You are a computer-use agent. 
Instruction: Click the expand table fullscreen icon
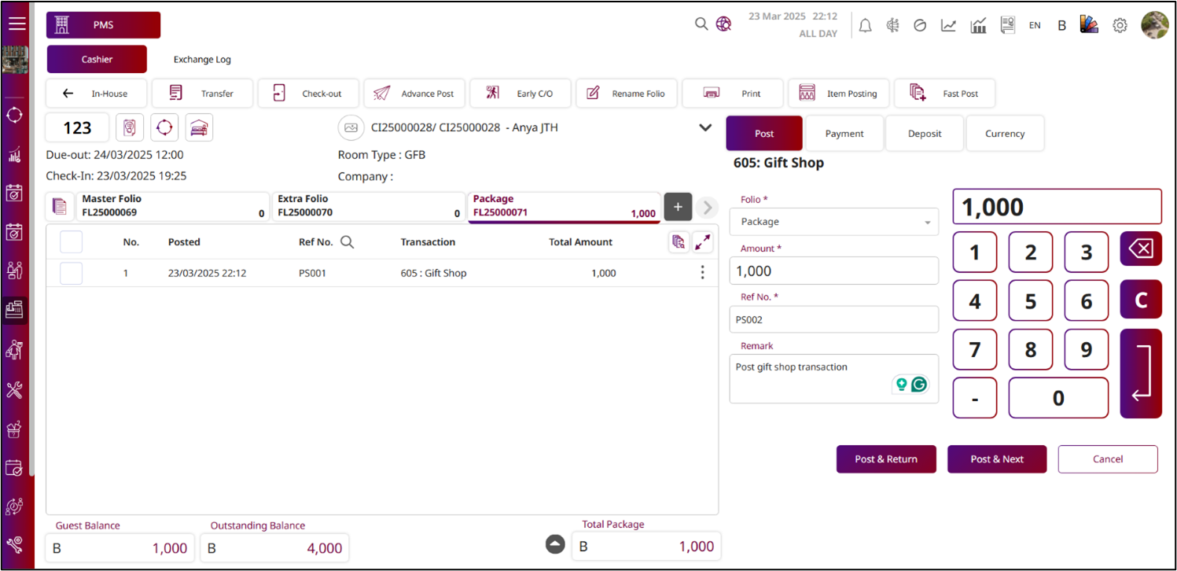pyautogui.click(x=702, y=242)
